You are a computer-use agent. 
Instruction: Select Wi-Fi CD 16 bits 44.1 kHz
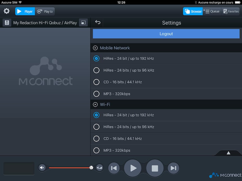pyautogui.click(x=166, y=139)
